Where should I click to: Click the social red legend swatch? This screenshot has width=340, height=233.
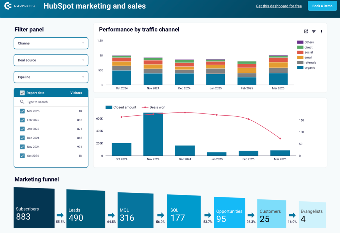300,52
